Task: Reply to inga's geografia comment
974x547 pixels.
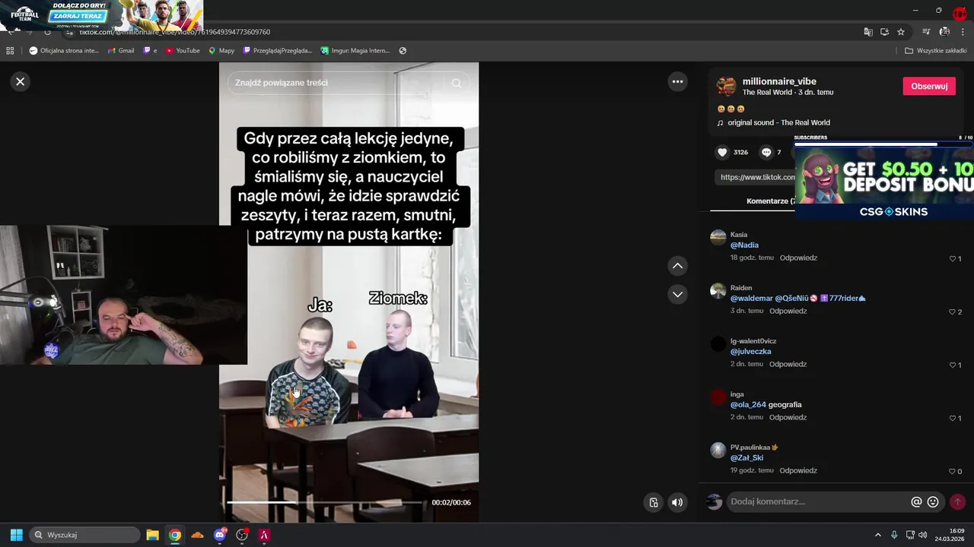Action: pos(788,417)
